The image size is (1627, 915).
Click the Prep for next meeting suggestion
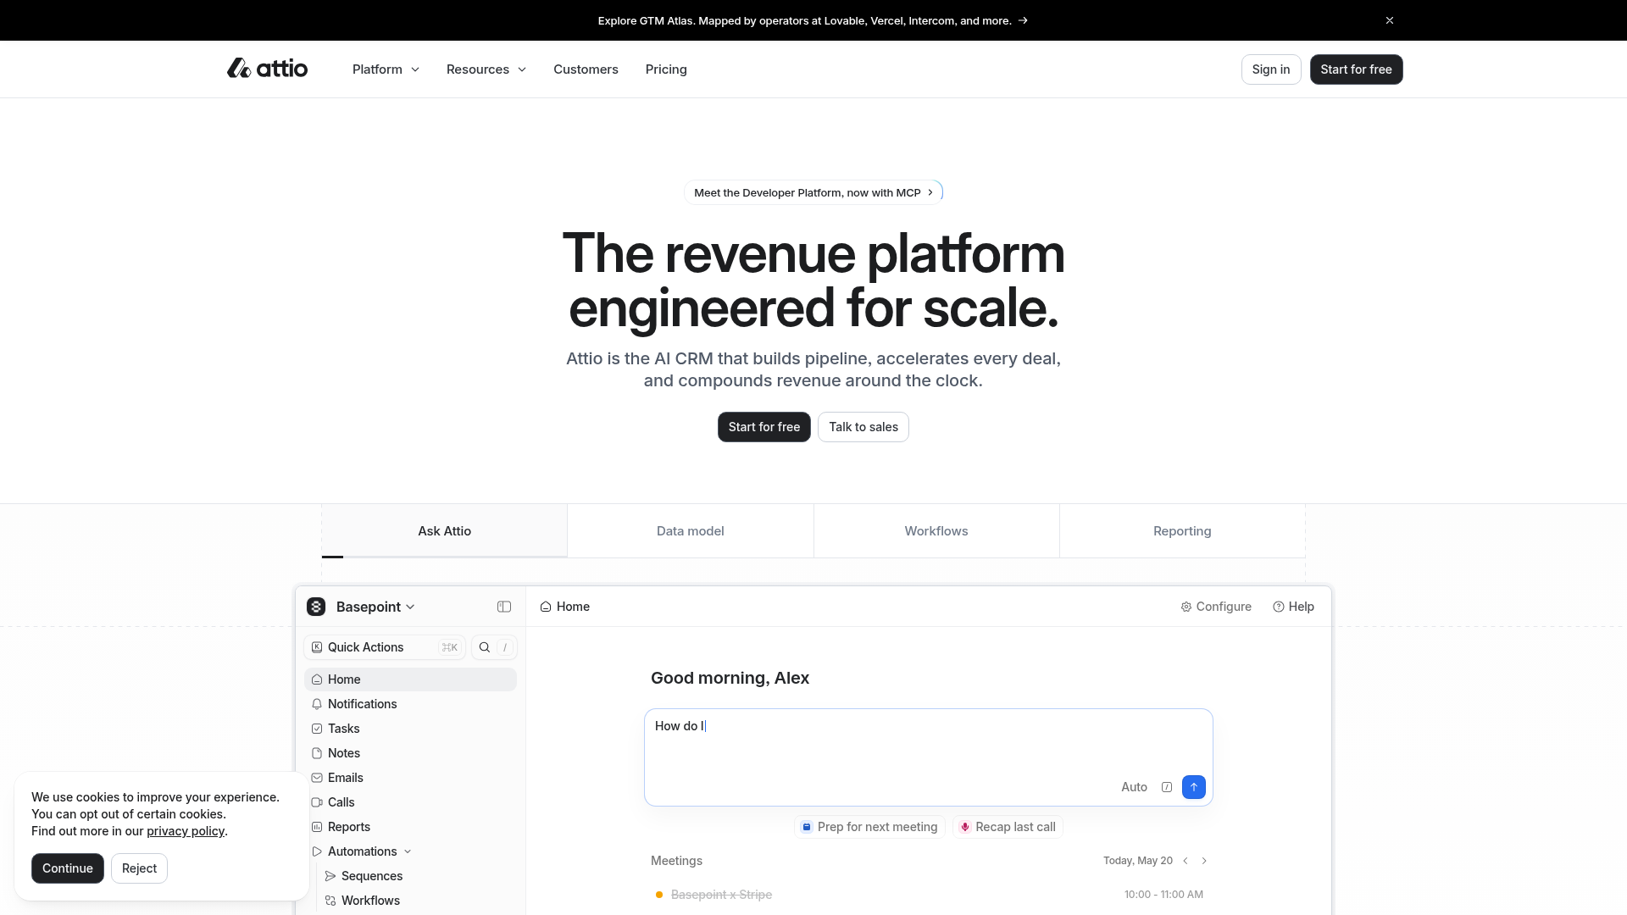[870, 827]
